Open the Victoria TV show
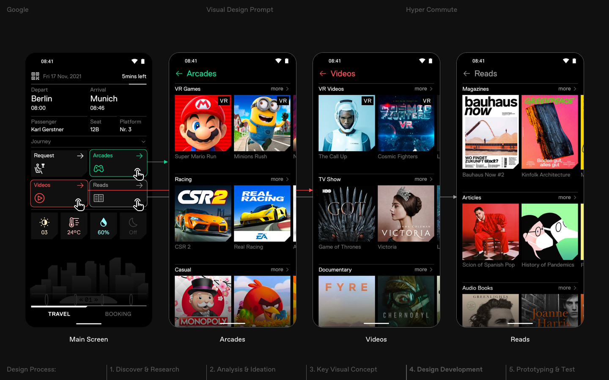Screen dimensions: 609x380 (x=406, y=213)
